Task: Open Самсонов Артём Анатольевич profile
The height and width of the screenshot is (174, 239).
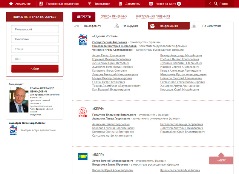Action: tap(112, 135)
